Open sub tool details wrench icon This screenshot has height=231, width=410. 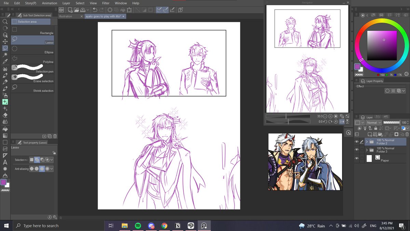[x=55, y=217]
